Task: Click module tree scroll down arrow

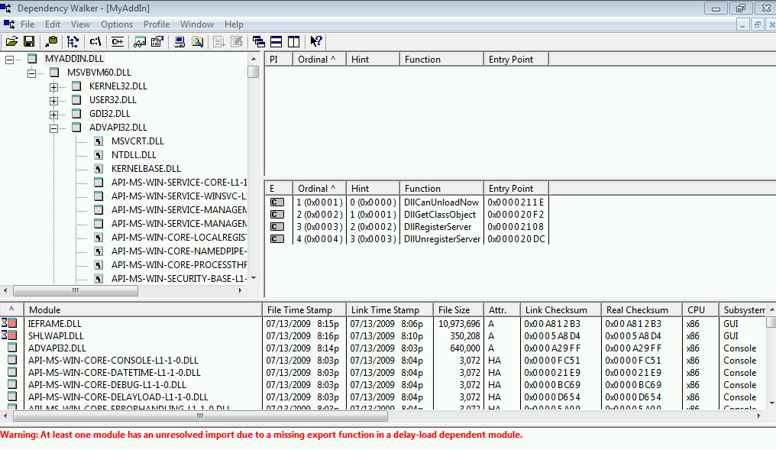Action: click(254, 278)
